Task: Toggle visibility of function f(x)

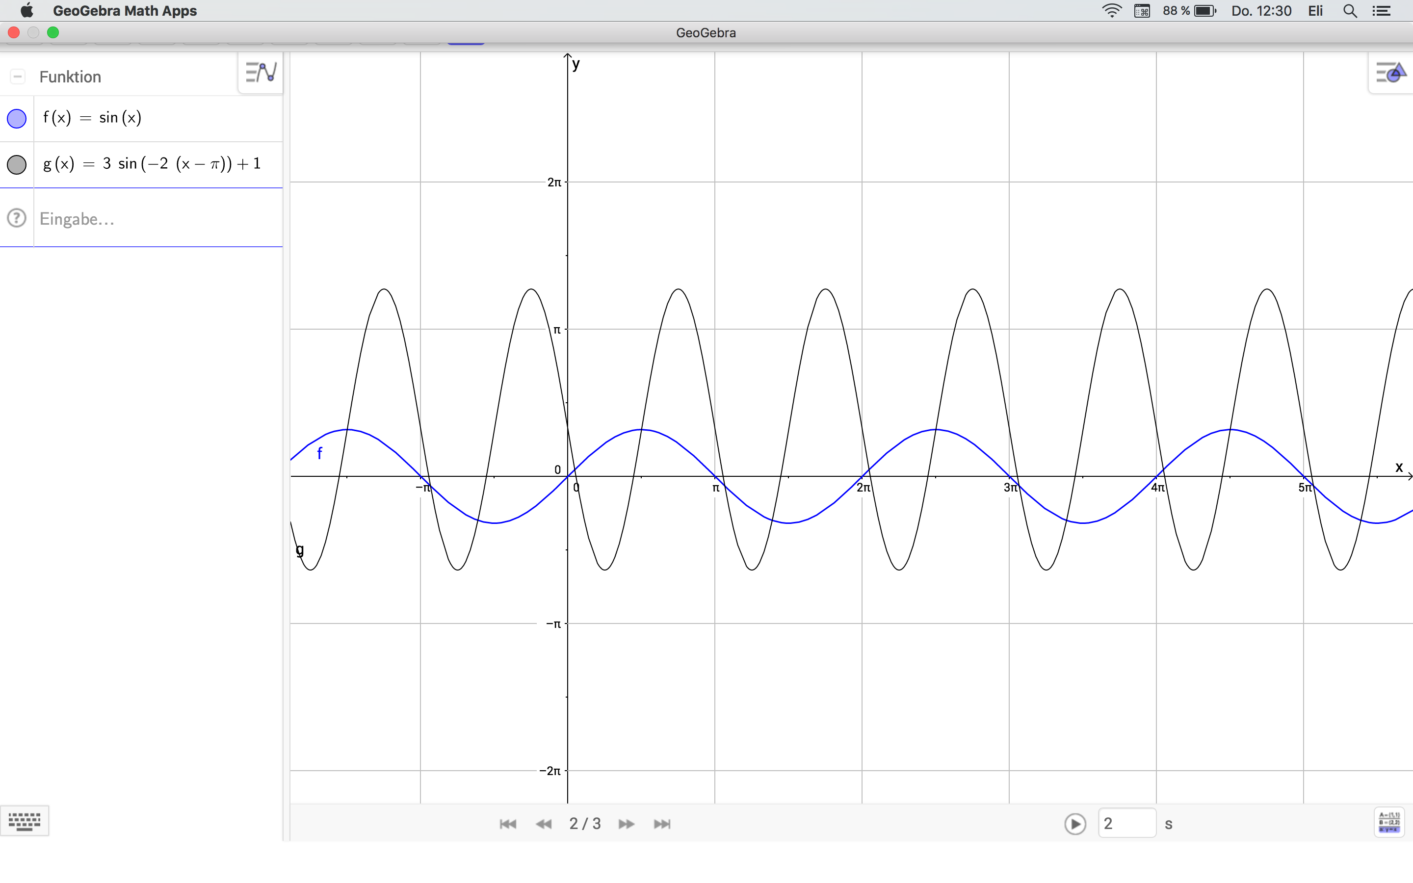Action: pos(17,119)
